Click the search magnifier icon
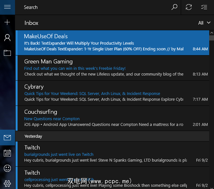This screenshot has height=189, width=214. 174,7
